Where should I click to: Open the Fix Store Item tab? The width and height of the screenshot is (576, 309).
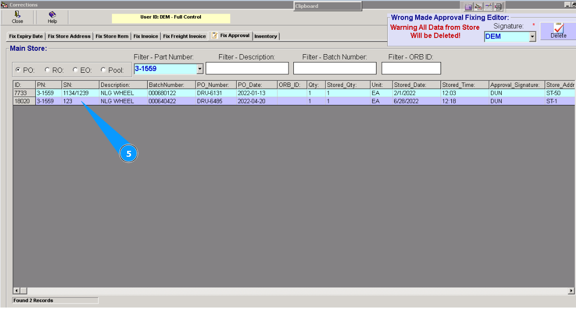(x=112, y=36)
